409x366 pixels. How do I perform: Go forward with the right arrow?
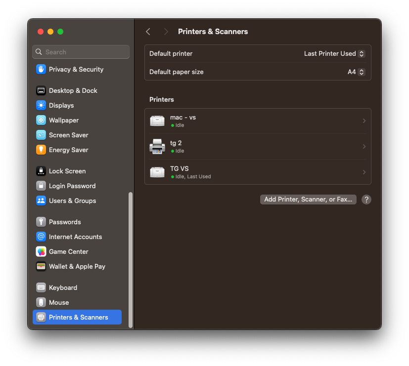click(166, 32)
